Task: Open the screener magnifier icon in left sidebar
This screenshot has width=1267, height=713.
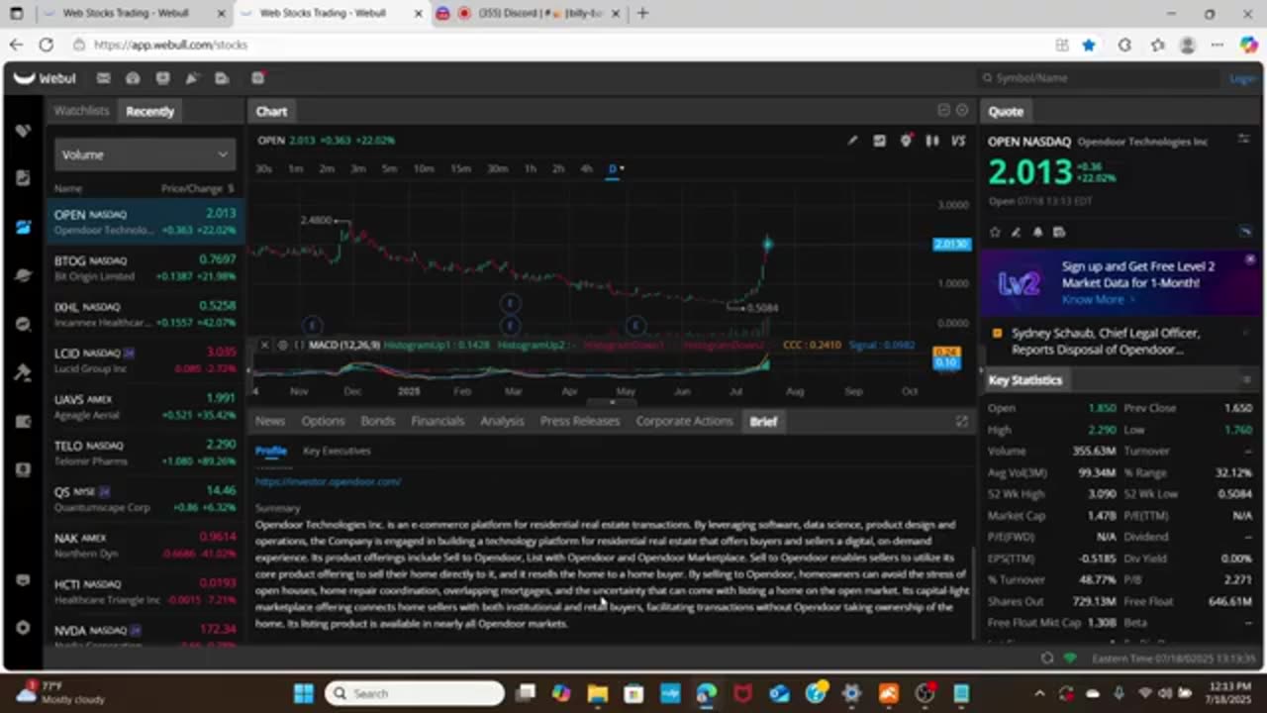Action: 24,324
